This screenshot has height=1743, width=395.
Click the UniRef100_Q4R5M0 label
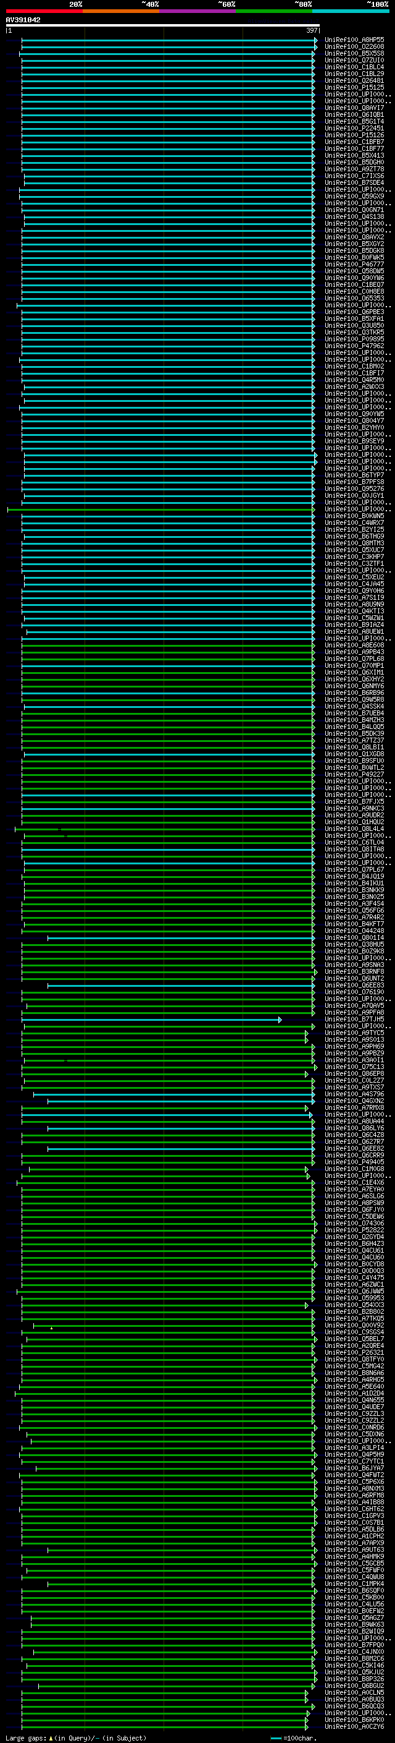(354, 380)
